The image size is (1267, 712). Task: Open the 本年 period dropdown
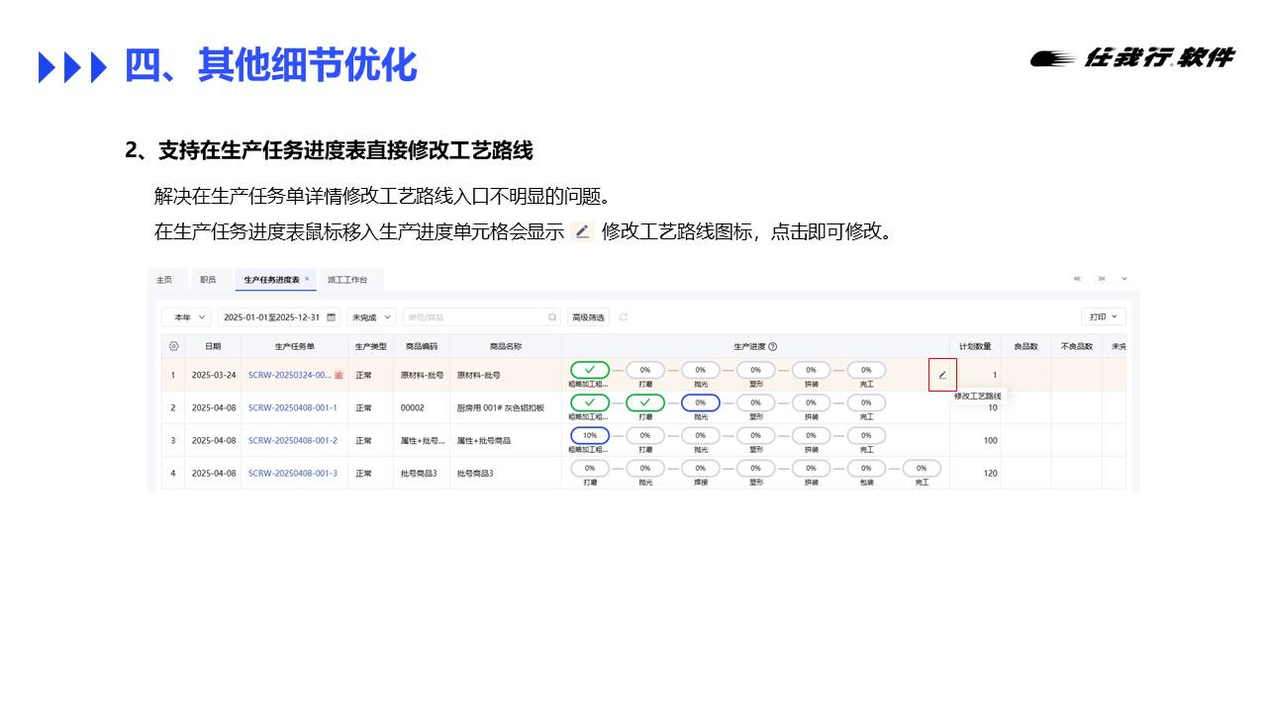pos(186,317)
